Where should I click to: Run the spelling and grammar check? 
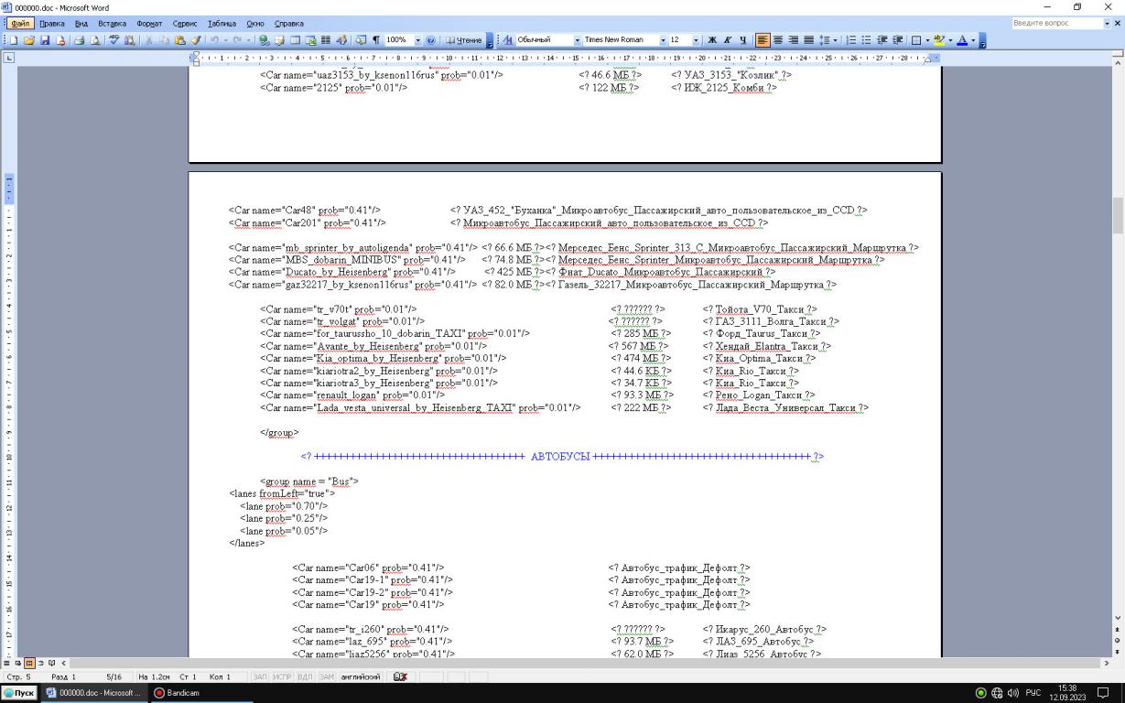click(116, 40)
